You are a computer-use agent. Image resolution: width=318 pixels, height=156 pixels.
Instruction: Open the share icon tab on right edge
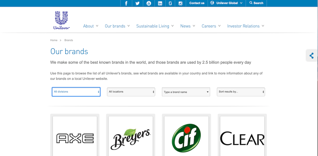312,55
